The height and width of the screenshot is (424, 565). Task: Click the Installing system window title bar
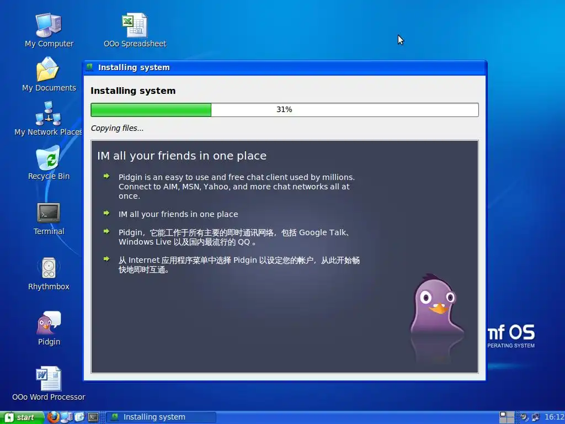pyautogui.click(x=285, y=67)
